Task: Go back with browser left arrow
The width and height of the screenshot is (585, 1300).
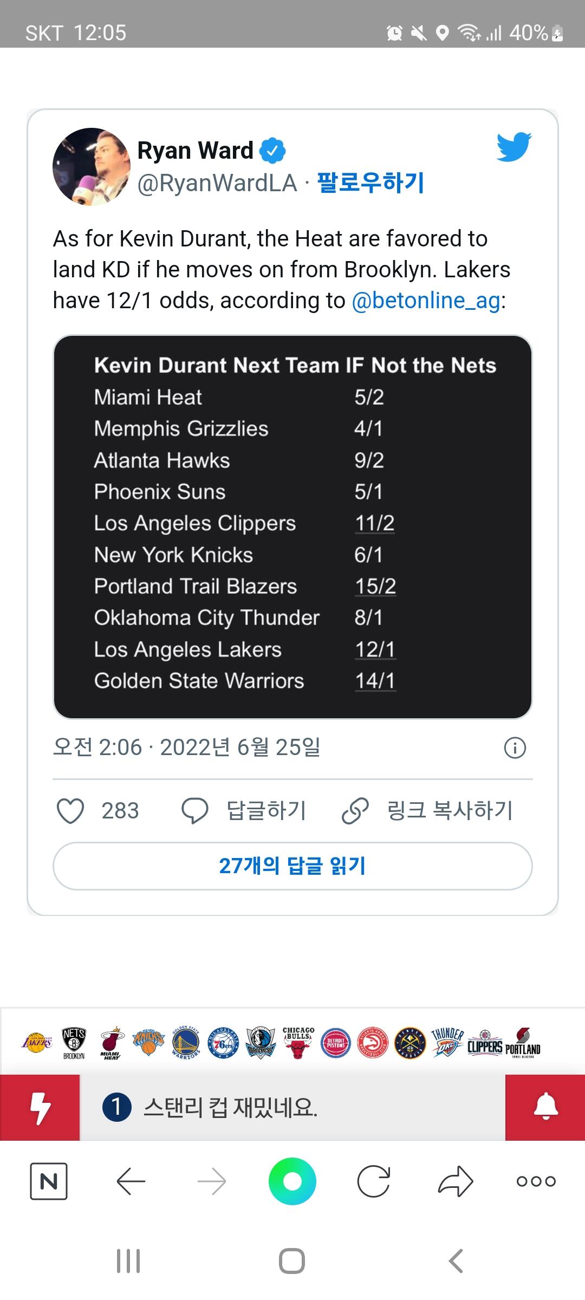Action: 131,1181
